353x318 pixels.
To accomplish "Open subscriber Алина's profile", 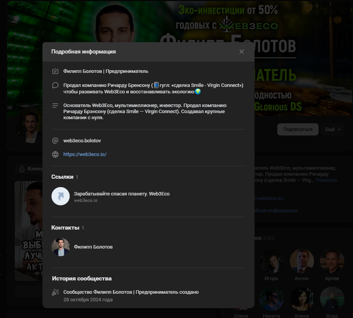I will (x=301, y=302).
